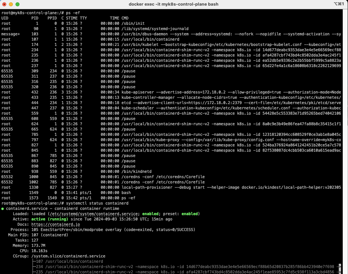Click the kube-proxy process line
Viewport: 348px width, 274px height.
click(x=171, y=140)
